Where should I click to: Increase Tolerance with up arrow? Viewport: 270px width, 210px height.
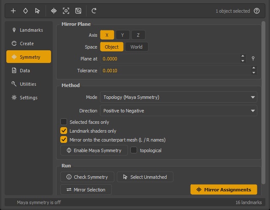click(254, 68)
